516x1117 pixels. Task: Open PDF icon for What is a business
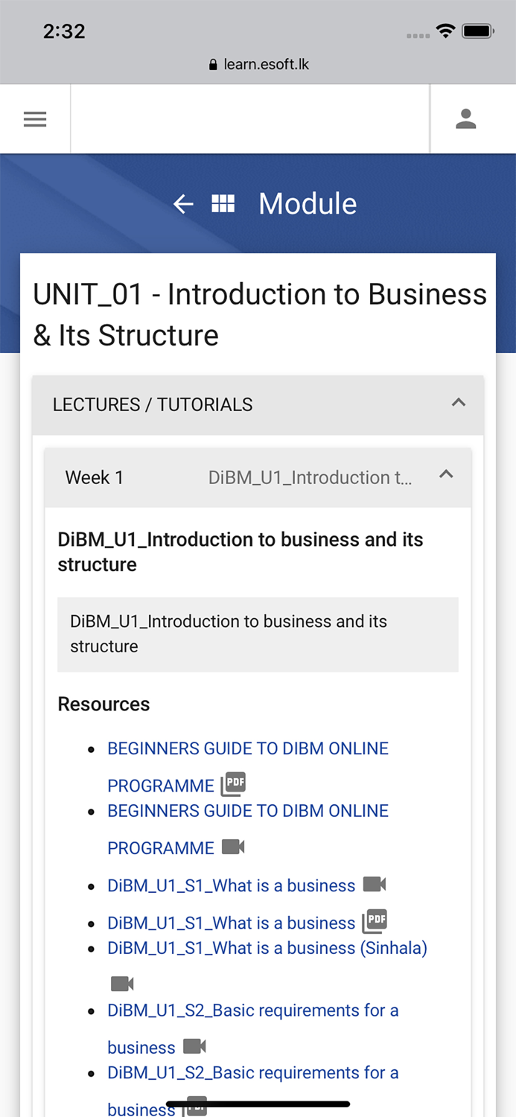pos(375,922)
